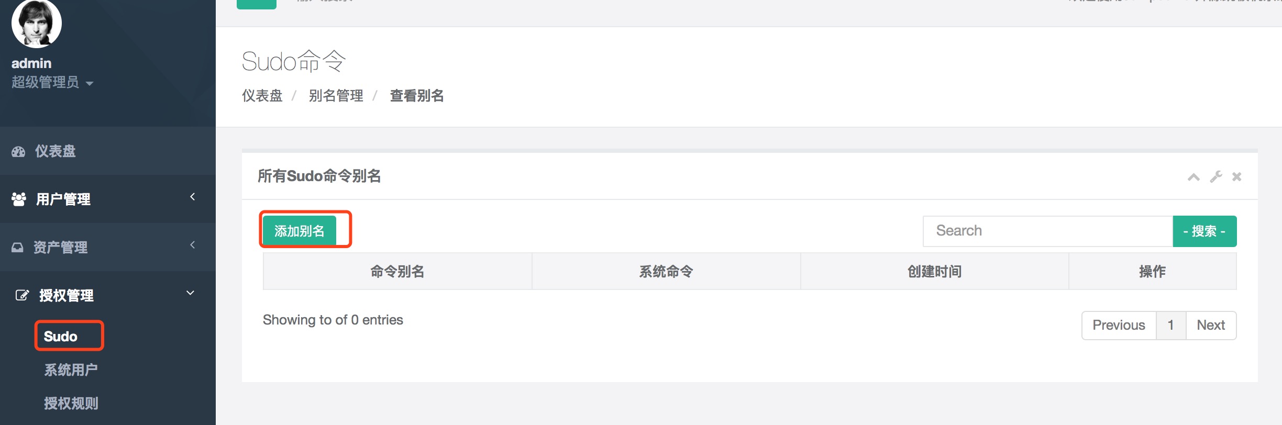Image resolution: width=1282 pixels, height=425 pixels.
Task: Open the 超级管理员 user dropdown
Action: [52, 83]
